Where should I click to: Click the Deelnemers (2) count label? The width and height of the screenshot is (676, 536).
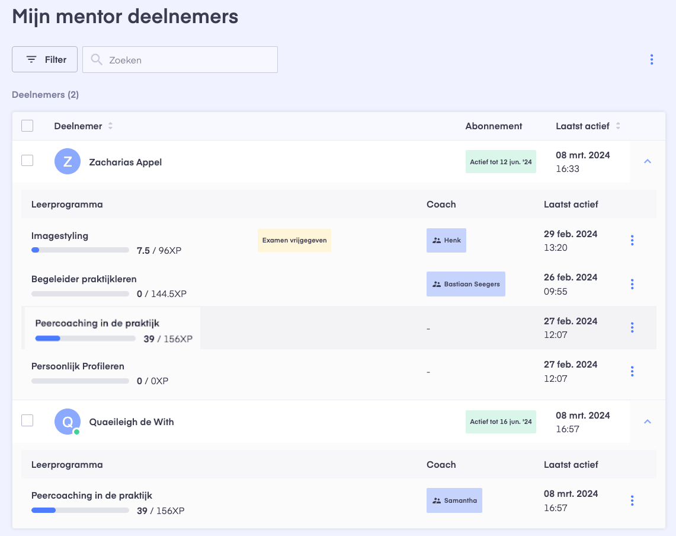(x=45, y=95)
